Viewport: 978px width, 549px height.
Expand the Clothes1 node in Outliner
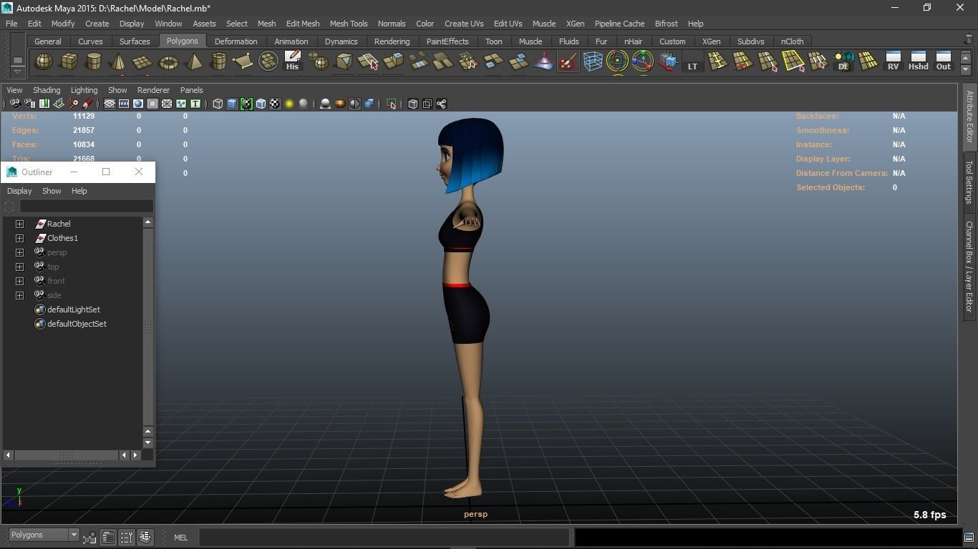click(x=20, y=238)
